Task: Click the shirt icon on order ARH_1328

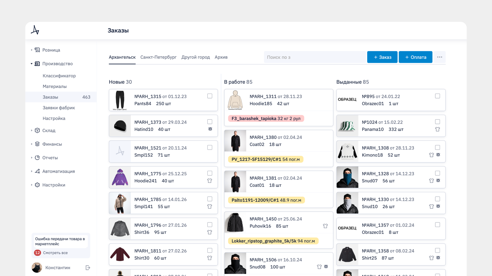Action: [431, 181]
